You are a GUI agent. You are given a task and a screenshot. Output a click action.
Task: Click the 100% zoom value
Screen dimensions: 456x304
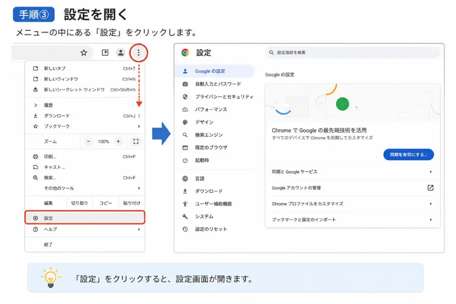pyautogui.click(x=103, y=142)
